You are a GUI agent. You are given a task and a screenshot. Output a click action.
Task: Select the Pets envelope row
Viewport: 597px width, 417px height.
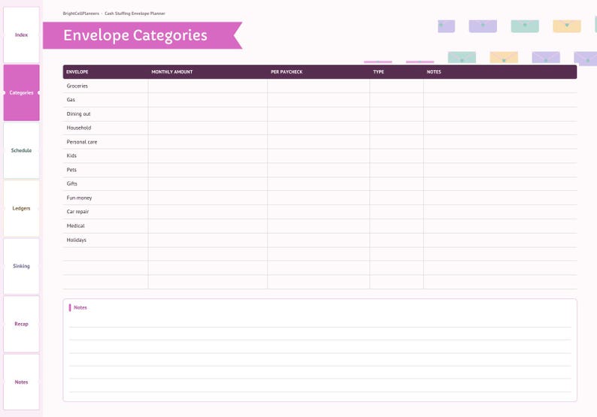tap(320, 170)
